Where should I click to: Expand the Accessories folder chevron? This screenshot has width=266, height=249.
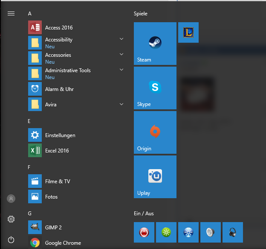pos(121,54)
